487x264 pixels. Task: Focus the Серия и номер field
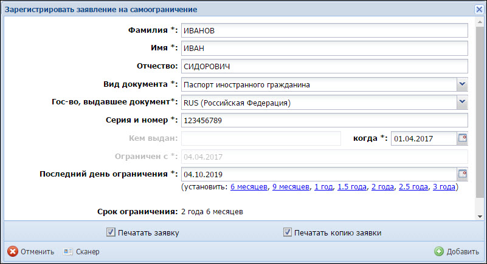(x=324, y=120)
